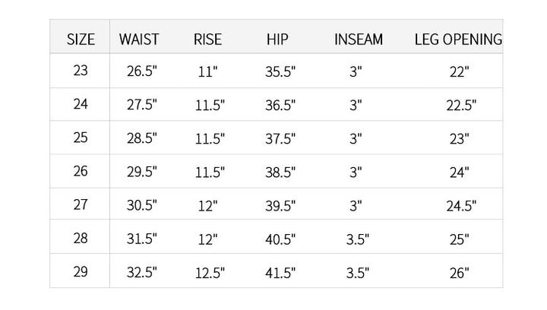
Task: Select the INSEAM column header
Action: click(x=358, y=39)
